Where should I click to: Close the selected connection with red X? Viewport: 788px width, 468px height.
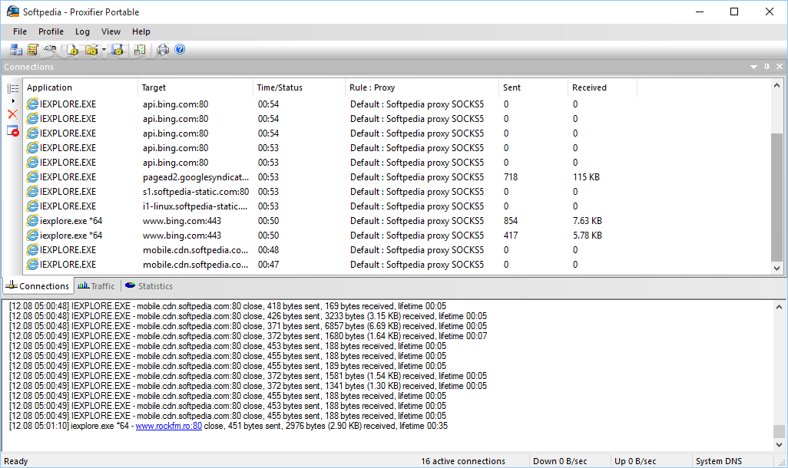click(12, 114)
